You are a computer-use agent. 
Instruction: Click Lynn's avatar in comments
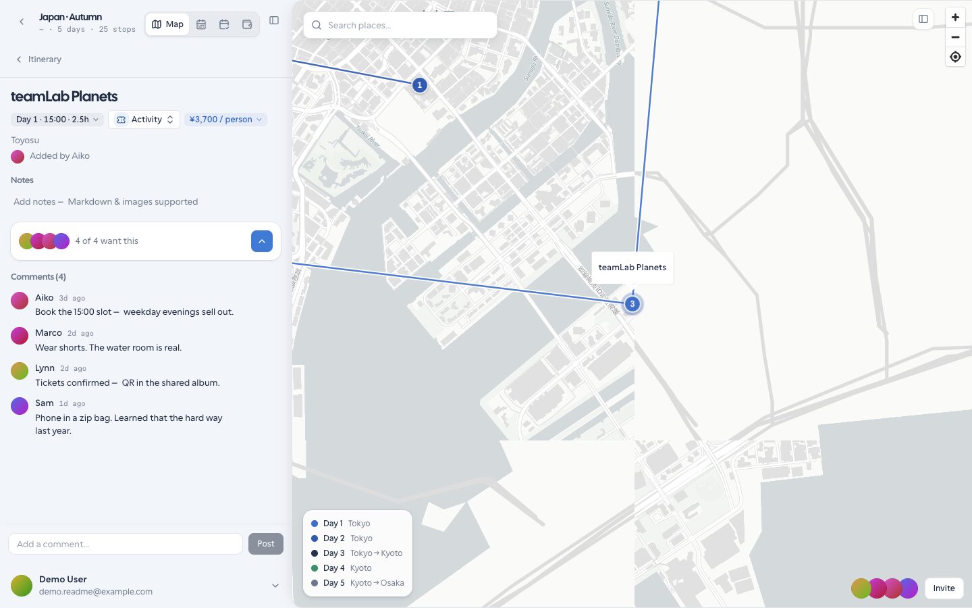tap(20, 371)
